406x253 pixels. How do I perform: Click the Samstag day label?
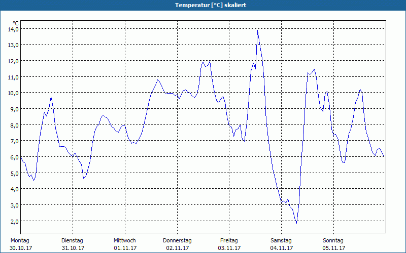coord(281,241)
